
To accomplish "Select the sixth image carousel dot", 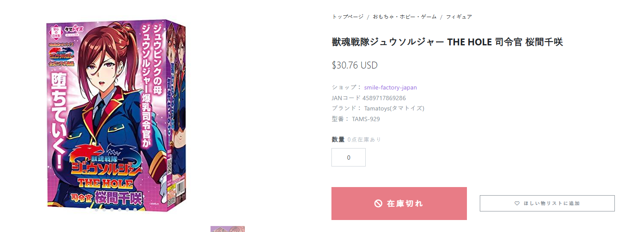I will tap(127, 210).
